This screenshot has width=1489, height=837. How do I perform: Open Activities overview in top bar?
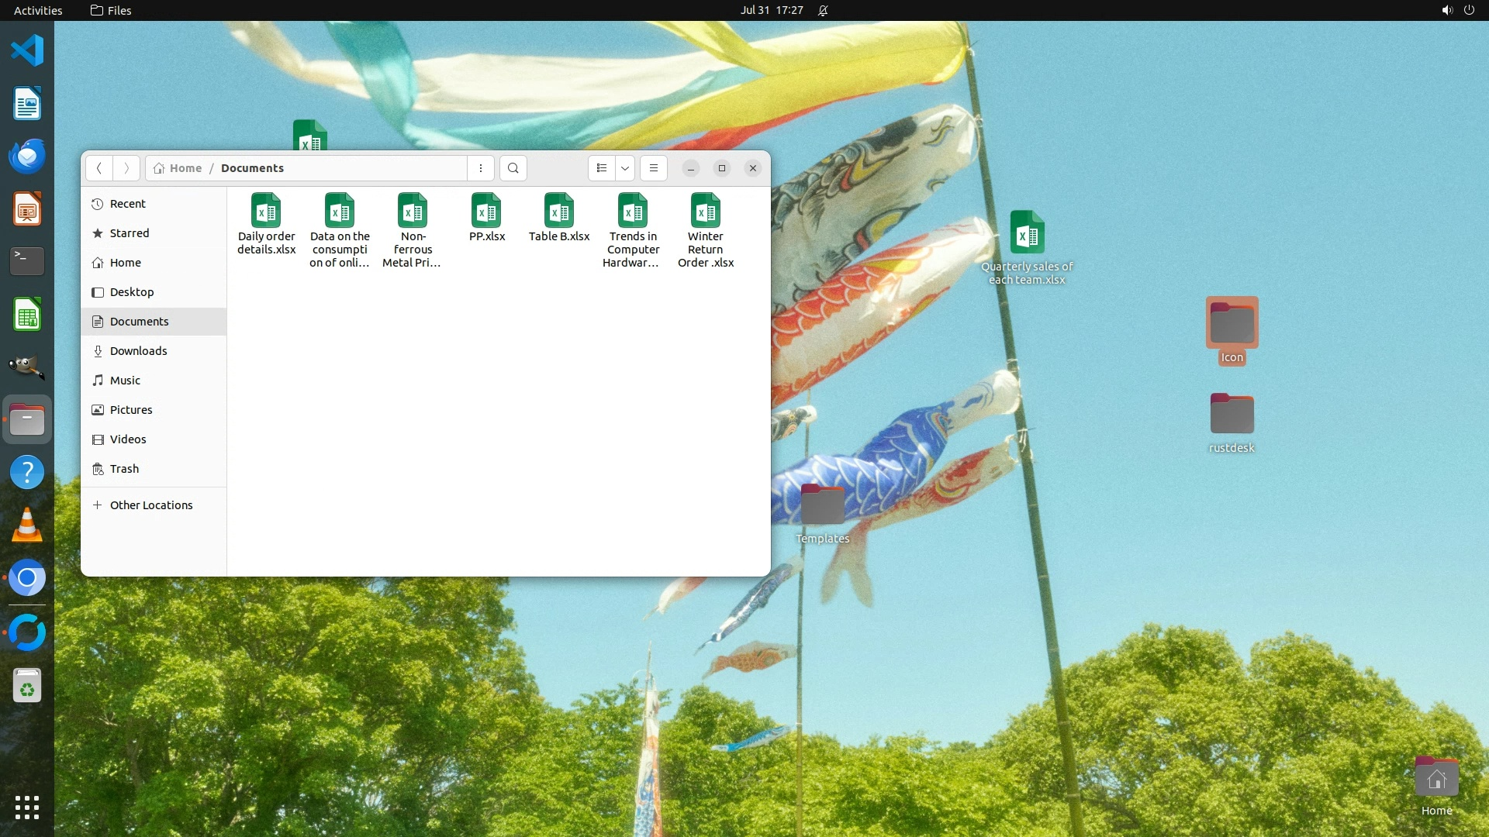[38, 10]
